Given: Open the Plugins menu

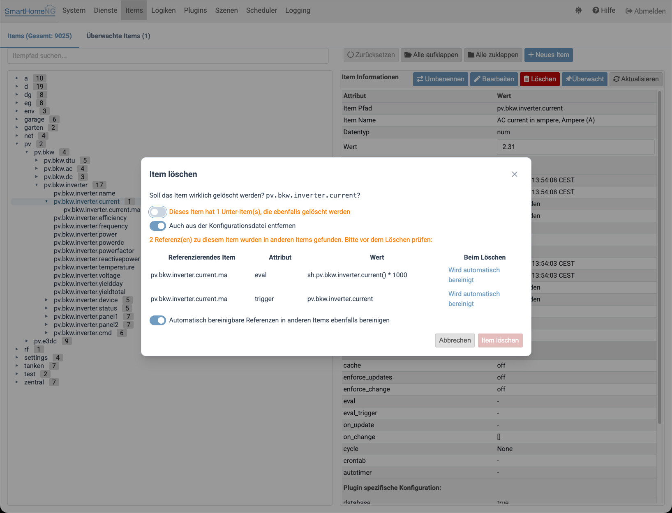Looking at the screenshot, I should pos(195,10).
